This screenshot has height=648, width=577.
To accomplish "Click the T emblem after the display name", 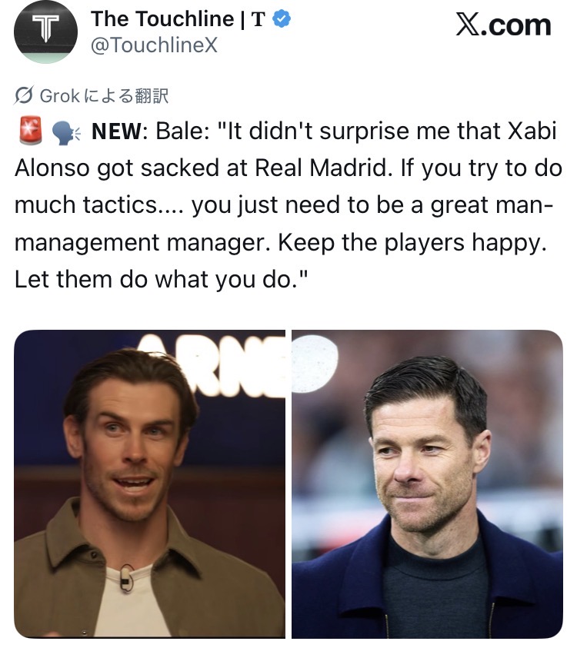I will pos(258,20).
